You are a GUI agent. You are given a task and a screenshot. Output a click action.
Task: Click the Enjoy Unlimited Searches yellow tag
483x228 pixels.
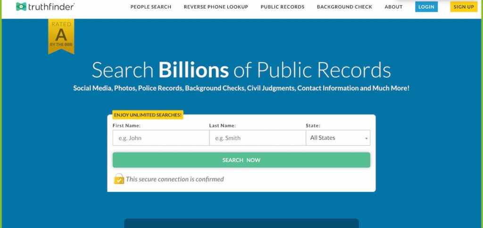[148, 115]
